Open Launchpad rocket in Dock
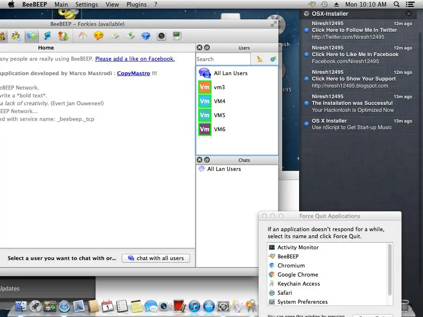 coord(36,306)
